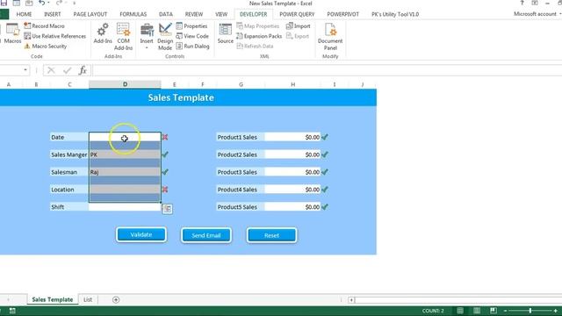Viewport: 562px width, 316px height.
Task: Open the DATA tab
Action: (166, 14)
